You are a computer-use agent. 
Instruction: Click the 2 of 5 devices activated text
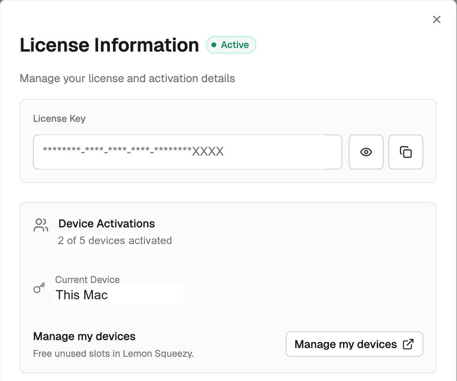pos(115,241)
